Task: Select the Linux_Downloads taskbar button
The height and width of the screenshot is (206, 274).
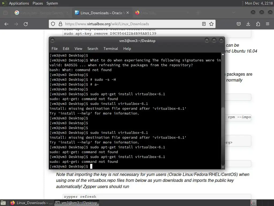Action: click(31, 203)
